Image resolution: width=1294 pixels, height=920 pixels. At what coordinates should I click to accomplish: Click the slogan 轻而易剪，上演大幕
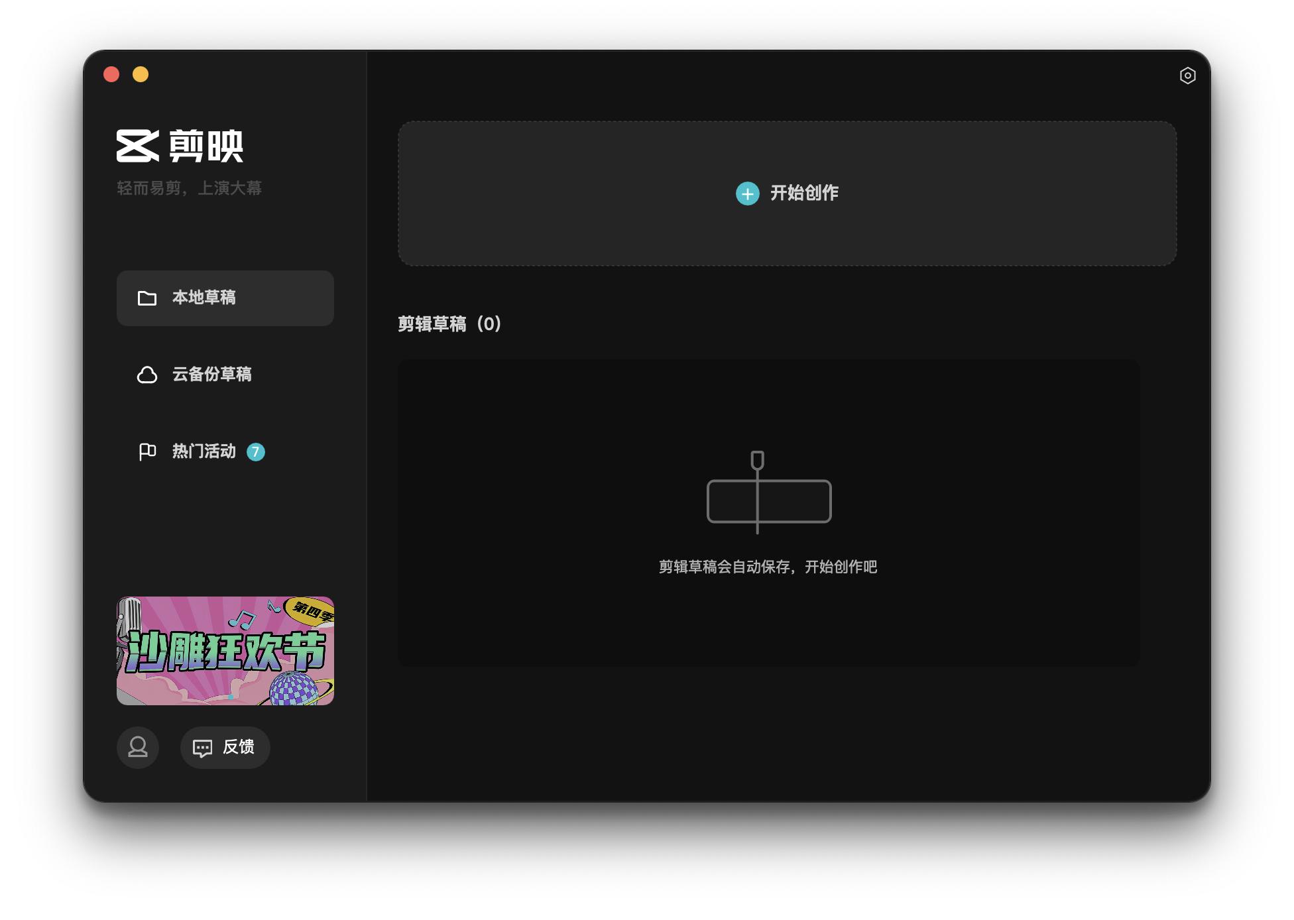coord(188,188)
